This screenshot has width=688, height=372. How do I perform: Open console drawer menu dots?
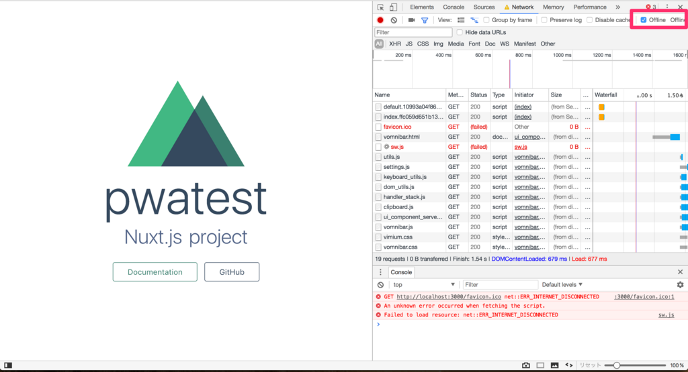click(x=380, y=272)
